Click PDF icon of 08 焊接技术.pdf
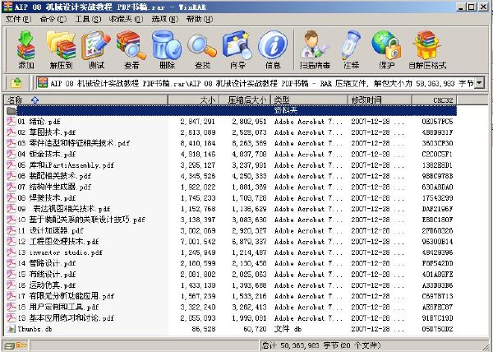 coord(12,198)
